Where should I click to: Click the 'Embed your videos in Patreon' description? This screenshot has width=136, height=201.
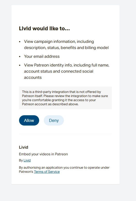[43, 154]
